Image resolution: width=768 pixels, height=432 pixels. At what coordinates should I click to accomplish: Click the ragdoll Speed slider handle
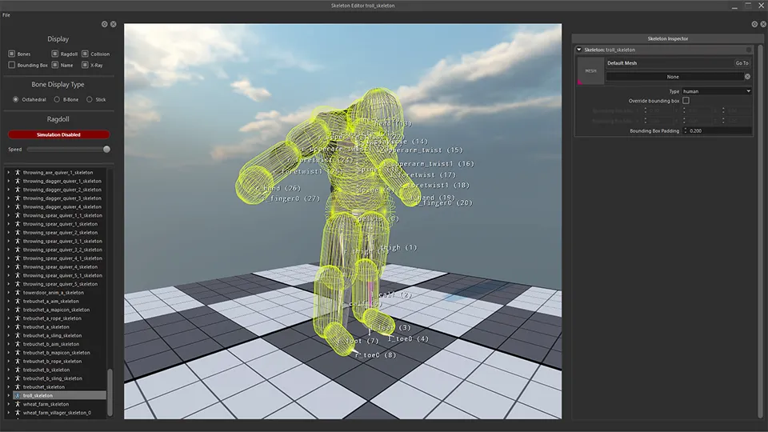[x=106, y=149]
